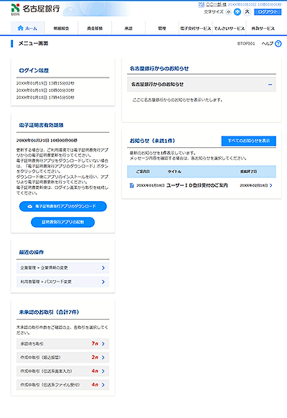Open 利用者管理 > パスワード変更 chevron
The width and height of the screenshot is (287, 418).
pos(103,282)
